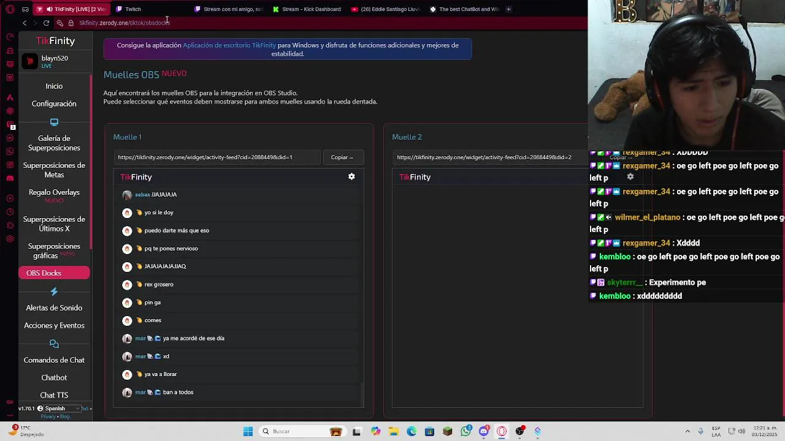
Task: Open Twitch sidebar icon with badge
Action: 10,125
